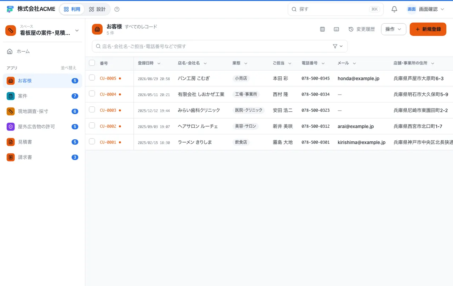Viewport: 453px width, 286px height.
Task: Click the 株式会社ACME logo icon
Action: [x=10, y=9]
